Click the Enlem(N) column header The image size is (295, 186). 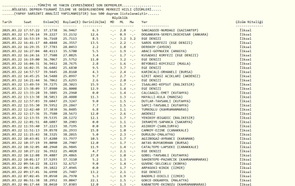click(50, 22)
